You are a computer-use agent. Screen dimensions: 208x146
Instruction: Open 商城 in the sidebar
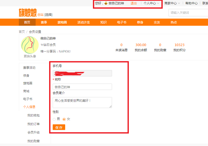pyautogui.click(x=26, y=91)
